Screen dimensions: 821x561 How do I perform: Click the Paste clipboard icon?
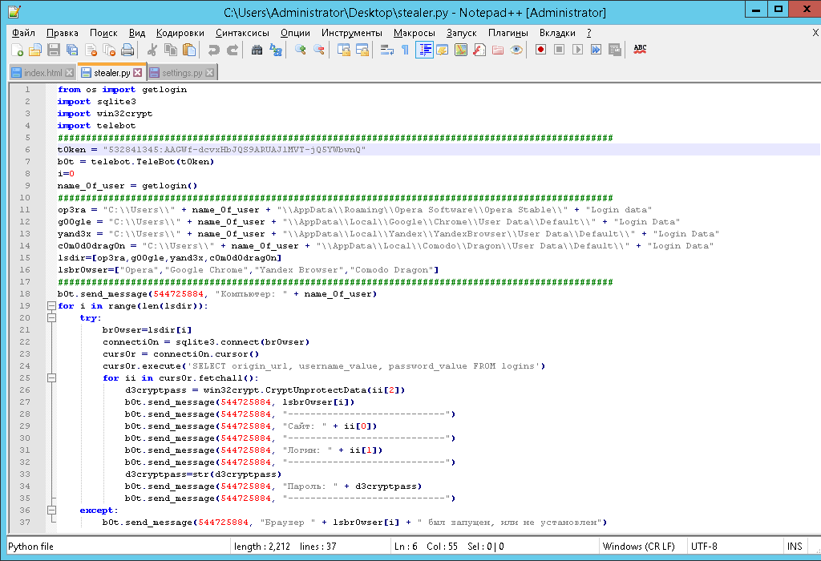(x=189, y=50)
